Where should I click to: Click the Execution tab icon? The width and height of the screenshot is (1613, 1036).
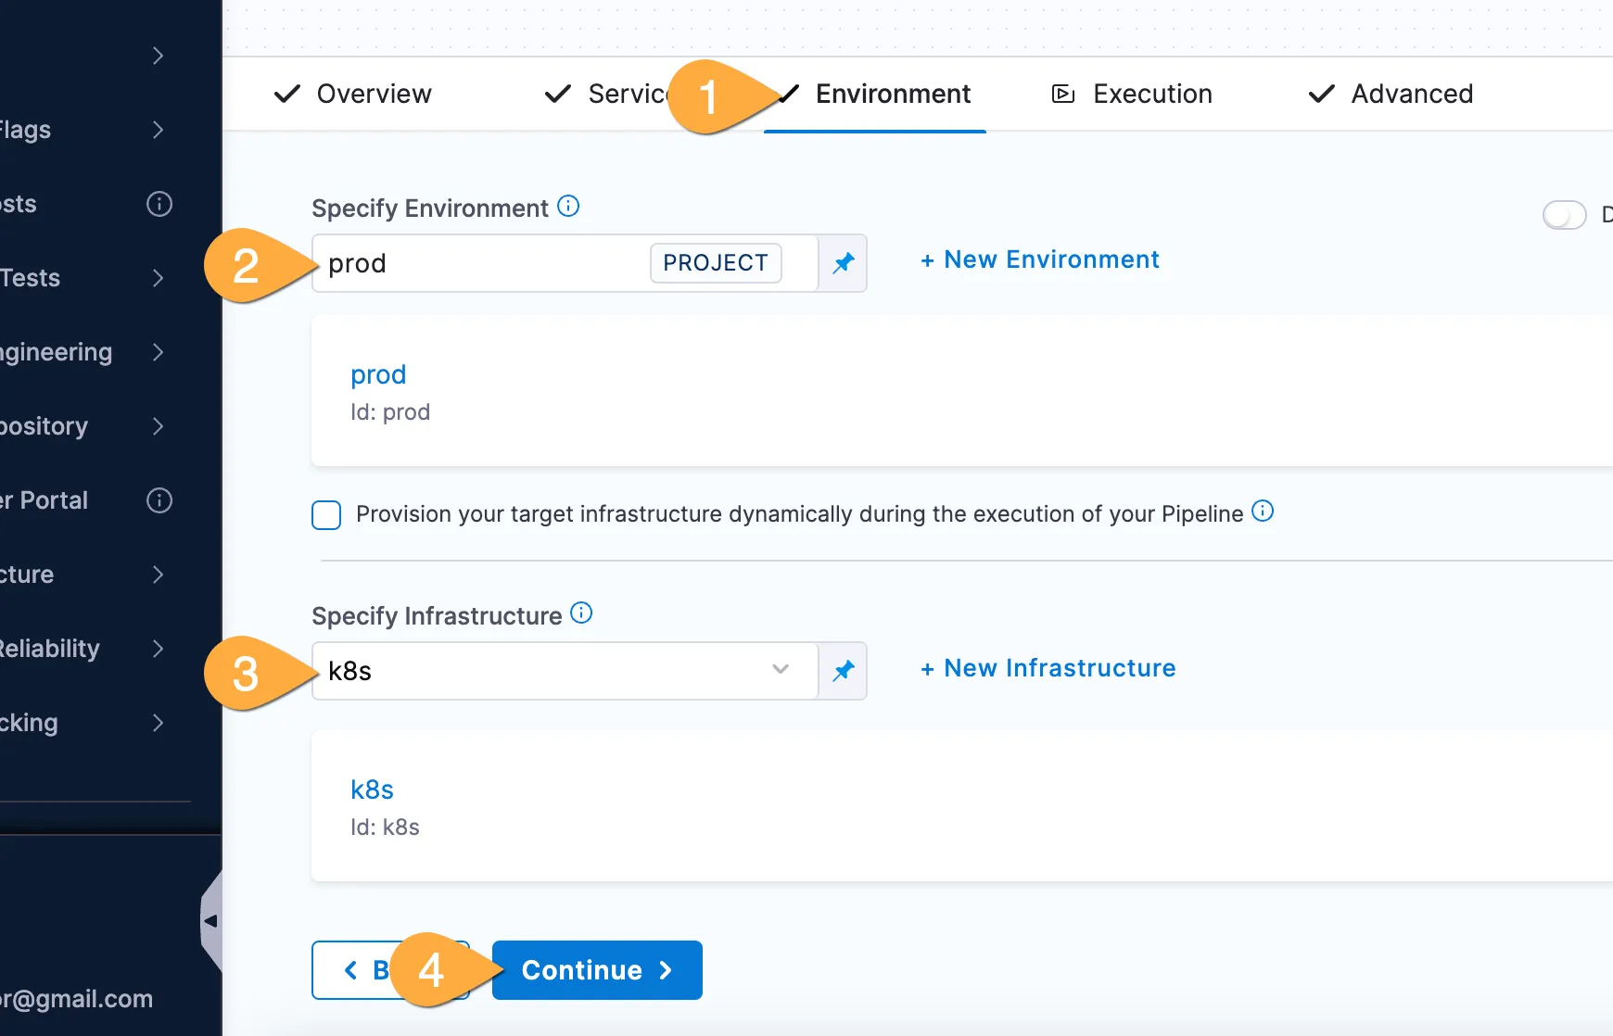[x=1062, y=94]
